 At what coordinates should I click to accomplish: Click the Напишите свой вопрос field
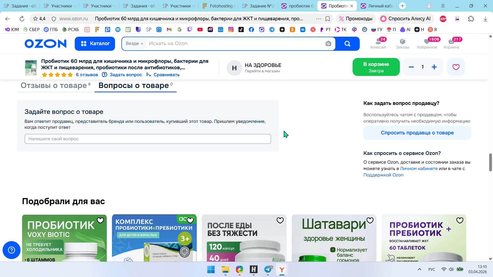tap(148, 139)
